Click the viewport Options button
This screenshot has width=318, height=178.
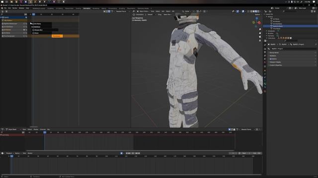point(258,14)
